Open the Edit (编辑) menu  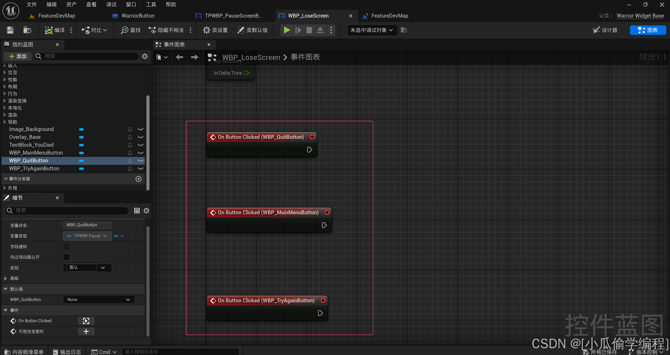click(x=51, y=4)
